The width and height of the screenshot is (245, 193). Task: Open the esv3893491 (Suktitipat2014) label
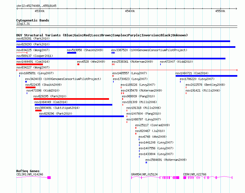click(57, 108)
